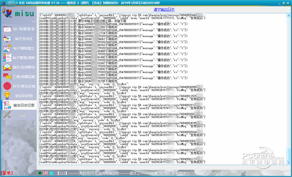Click log line '展示中帖子总数达到上限，开始下架'
This screenshot has height=177, width=292.
(102, 21)
